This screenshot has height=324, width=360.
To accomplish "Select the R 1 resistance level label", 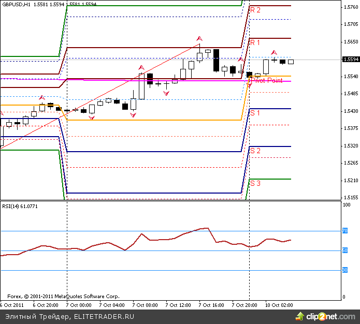I will 255,42.
